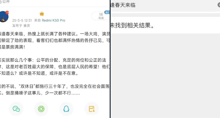Click post paragraph beginning 逢春天来临
Image resolution: width=220 pixels, height=118 pixels.
[x=55, y=40]
